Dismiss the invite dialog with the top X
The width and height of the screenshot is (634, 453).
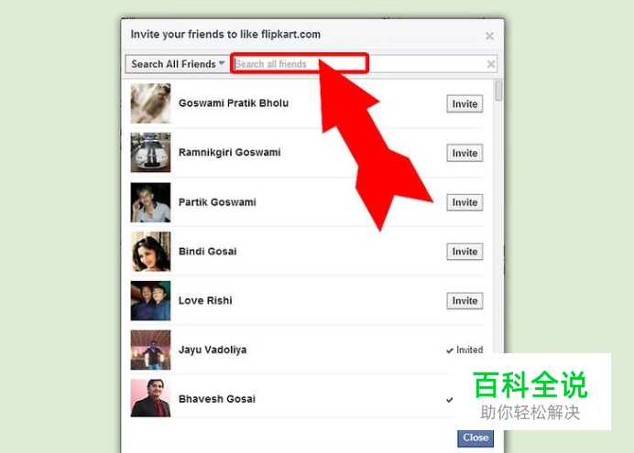click(489, 36)
